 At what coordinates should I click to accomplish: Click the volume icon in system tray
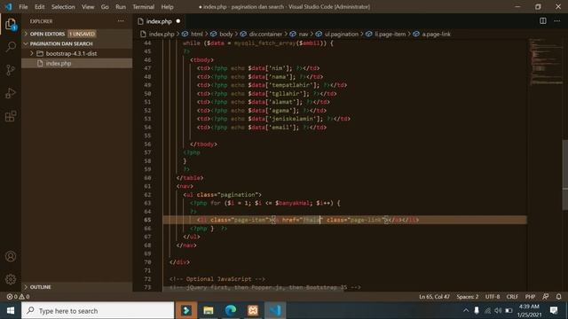[x=498, y=310]
